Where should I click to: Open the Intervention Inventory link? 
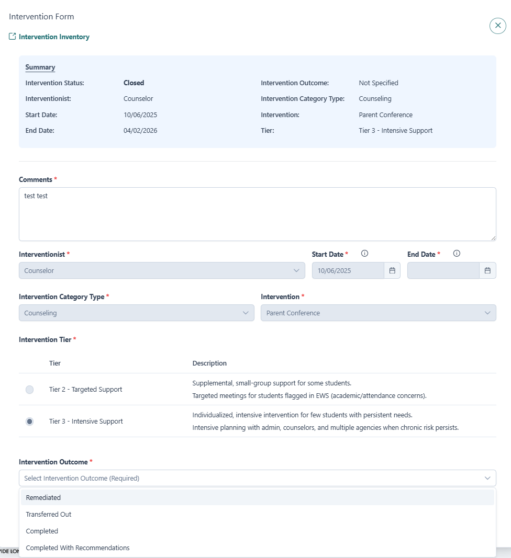point(54,37)
